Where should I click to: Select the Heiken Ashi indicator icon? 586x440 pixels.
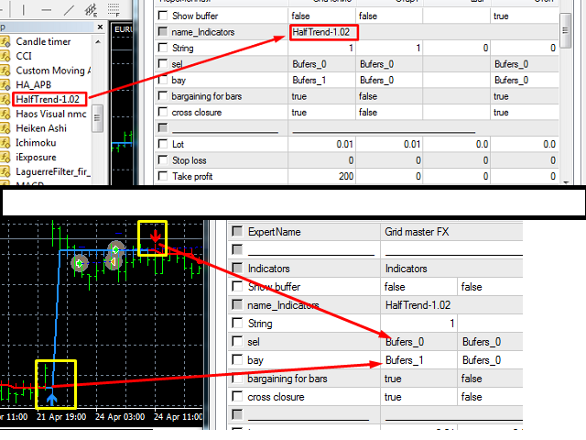coord(5,128)
